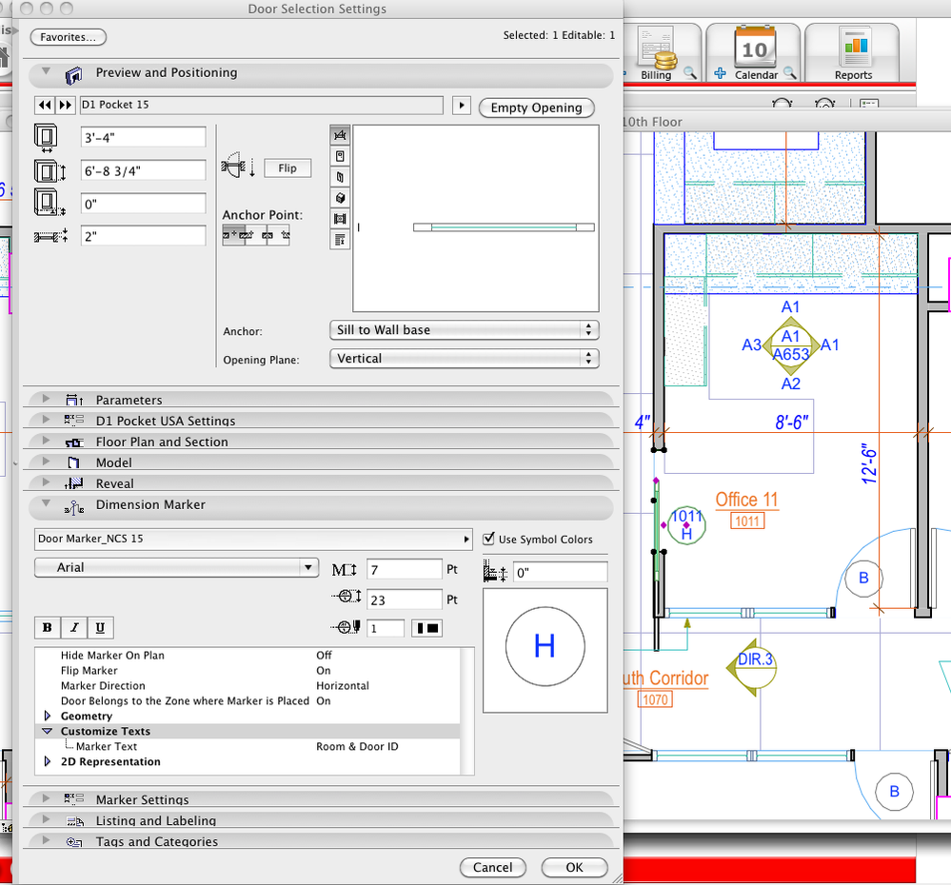
Task: Click the next door type arrows
Action: pyautogui.click(x=65, y=106)
